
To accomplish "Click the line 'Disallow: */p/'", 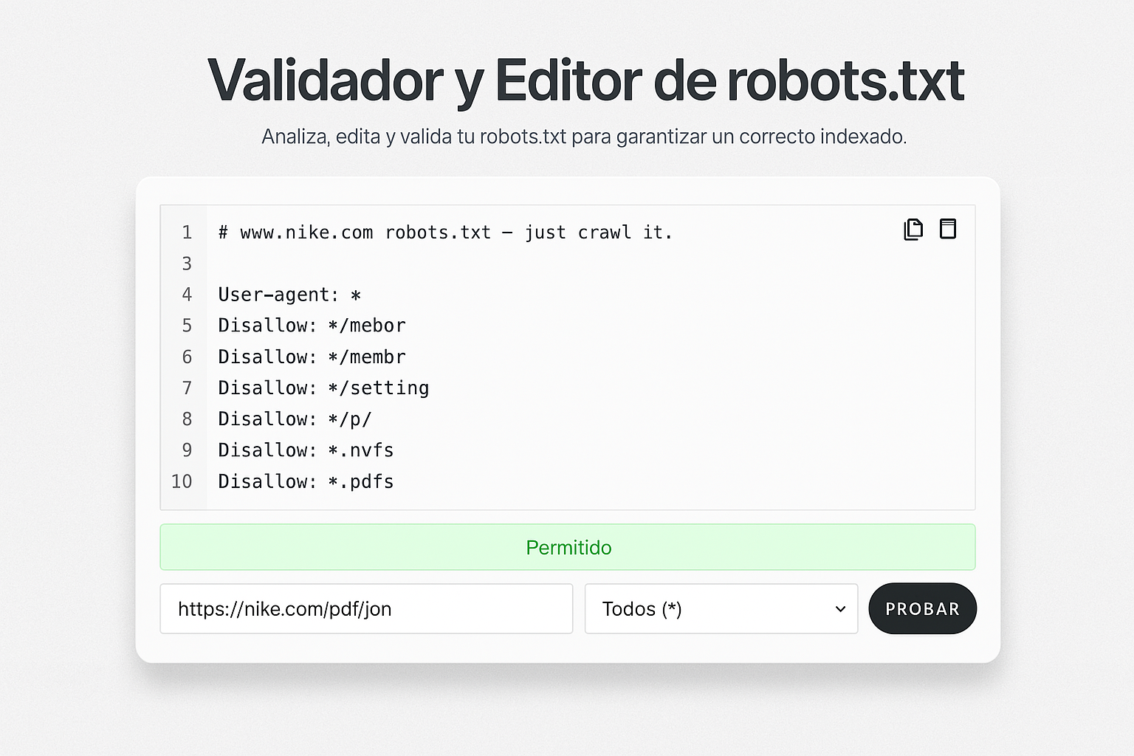I will point(295,419).
